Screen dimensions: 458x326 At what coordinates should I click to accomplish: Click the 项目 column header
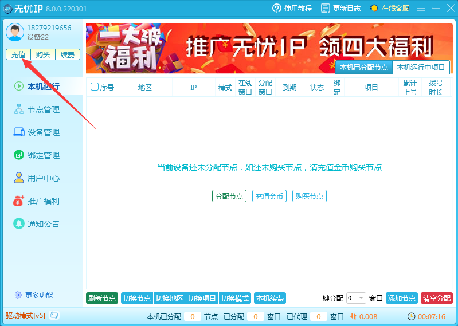(371, 87)
